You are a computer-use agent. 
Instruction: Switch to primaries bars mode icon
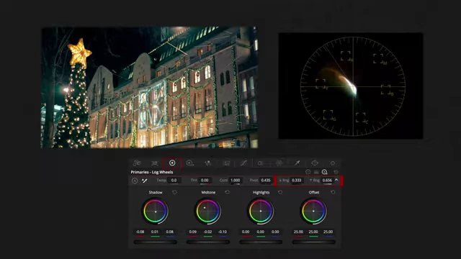point(316,172)
